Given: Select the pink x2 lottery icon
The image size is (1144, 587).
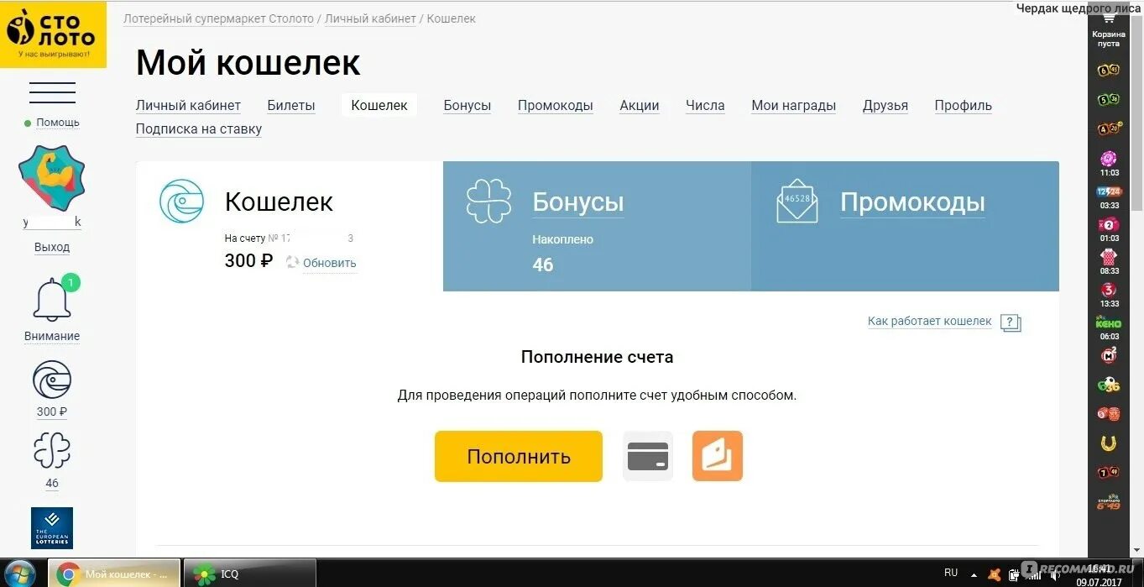Looking at the screenshot, I should (x=1109, y=224).
